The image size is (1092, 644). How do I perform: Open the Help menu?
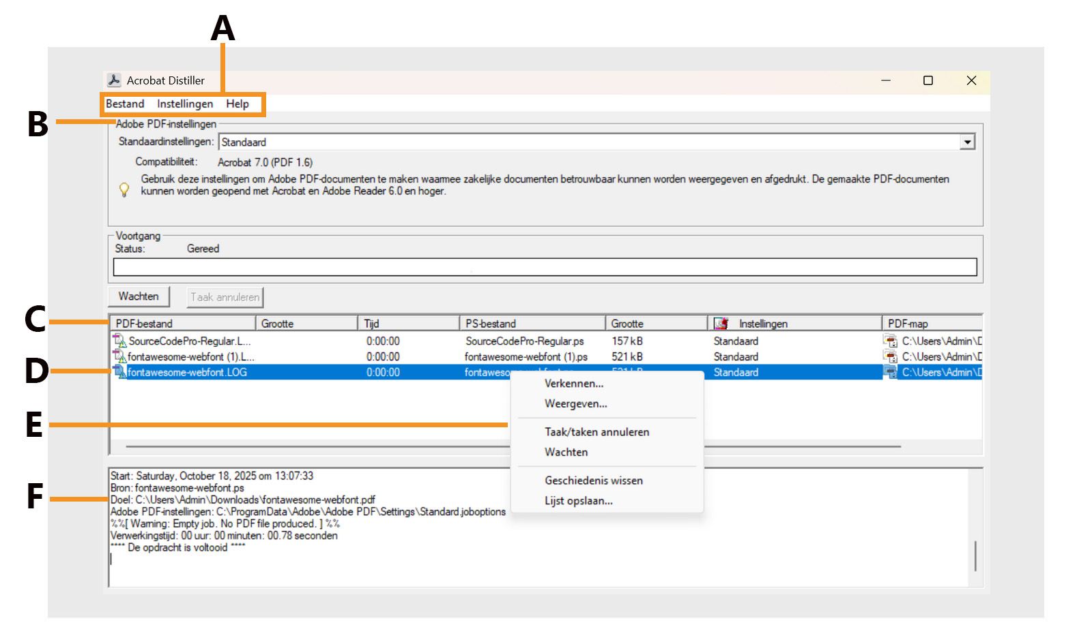(238, 104)
